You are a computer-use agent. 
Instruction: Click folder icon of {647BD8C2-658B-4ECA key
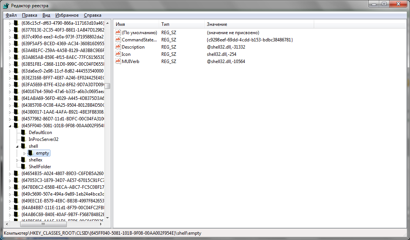click(16, 187)
